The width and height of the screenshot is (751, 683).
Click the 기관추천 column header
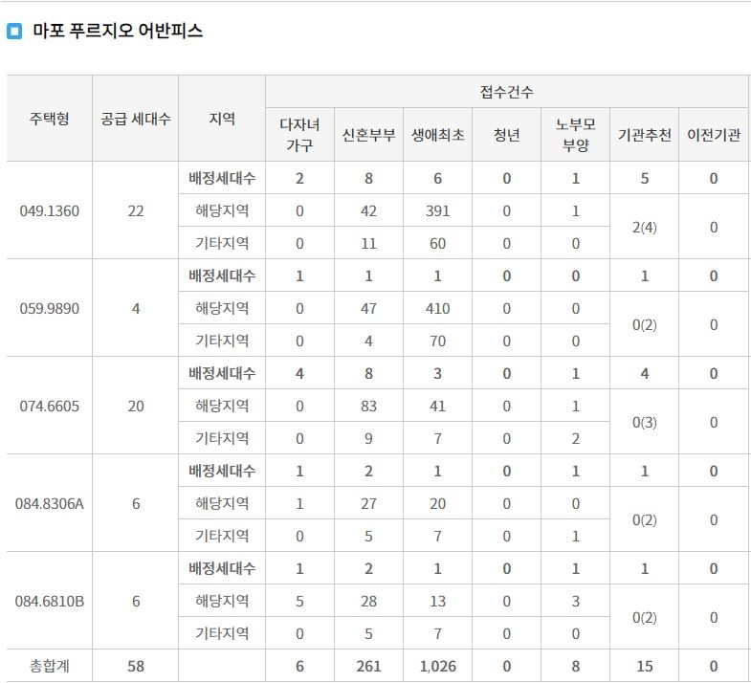[x=644, y=135]
